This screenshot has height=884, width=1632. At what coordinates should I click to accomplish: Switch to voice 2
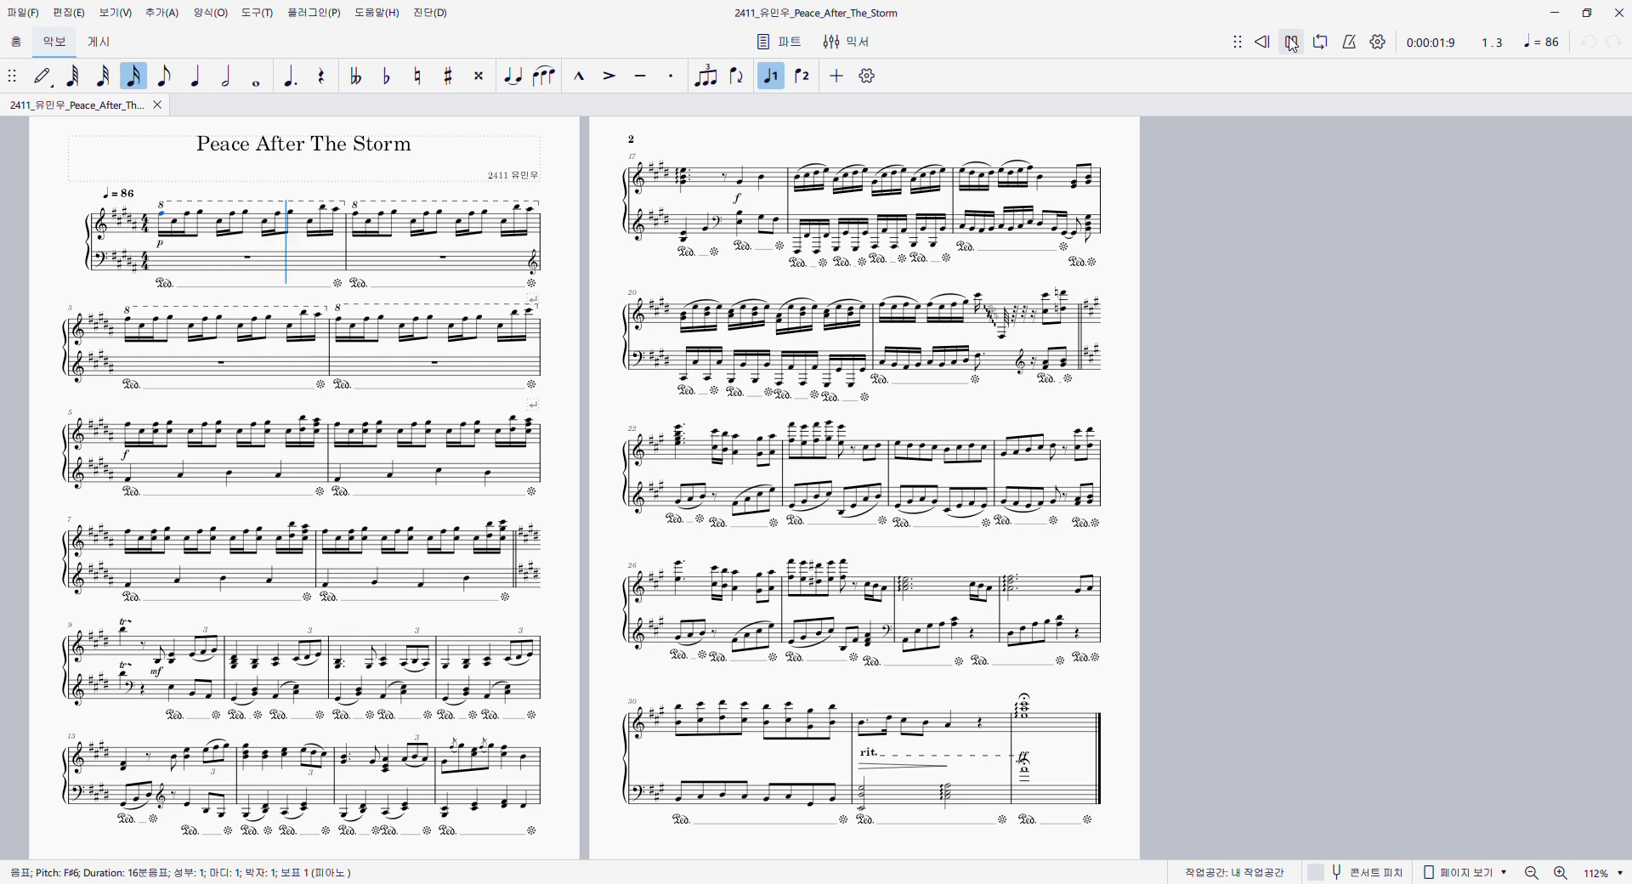(802, 76)
